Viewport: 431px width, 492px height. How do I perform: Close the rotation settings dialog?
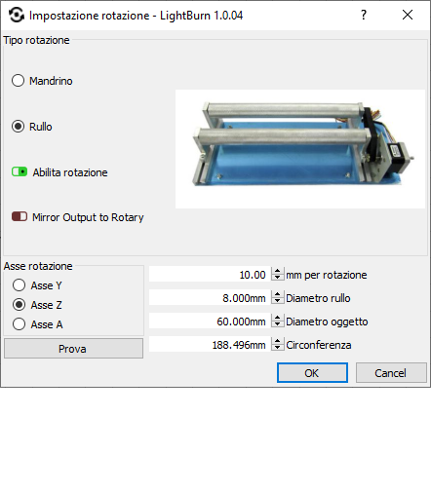(x=408, y=15)
